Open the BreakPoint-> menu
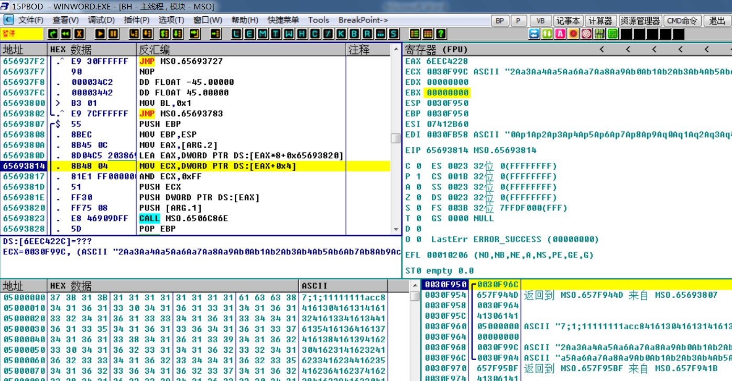Viewport: 732px width, 381px height. pyautogui.click(x=363, y=20)
